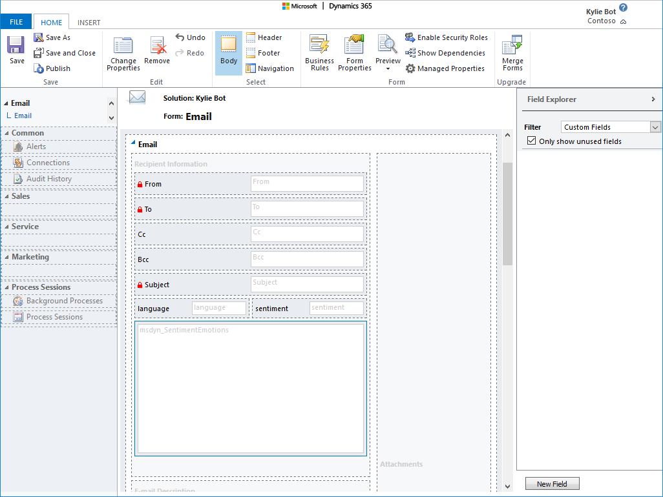Click the Audit History navigation item
The image size is (663, 497).
coord(59,179)
